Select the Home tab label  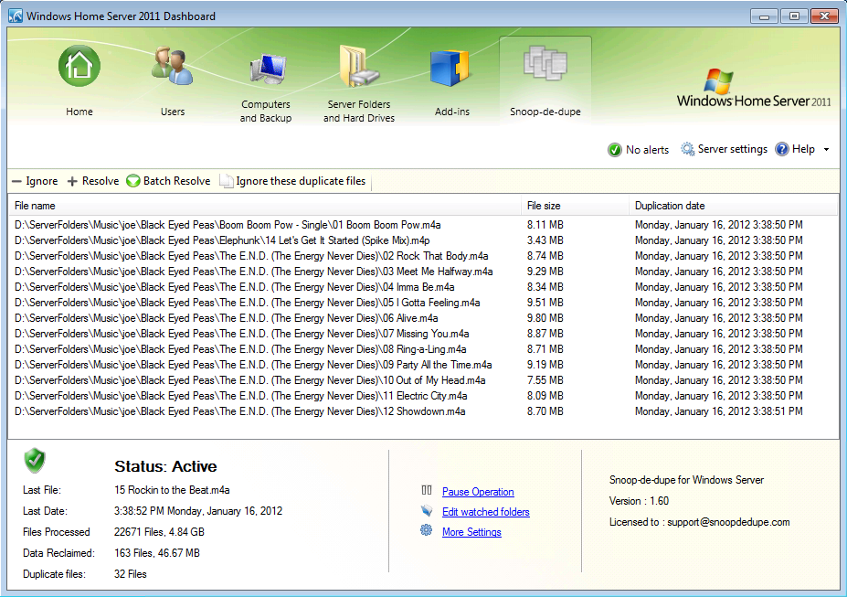(79, 112)
